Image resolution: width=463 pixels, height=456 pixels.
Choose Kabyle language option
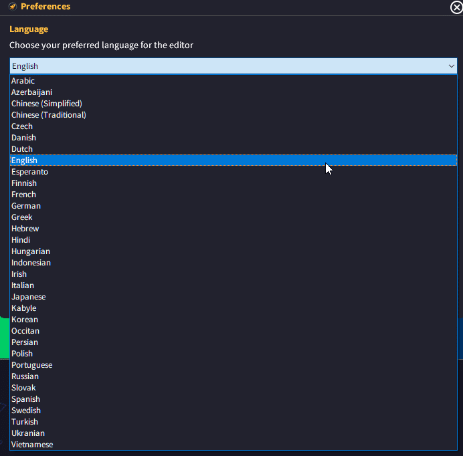234,308
